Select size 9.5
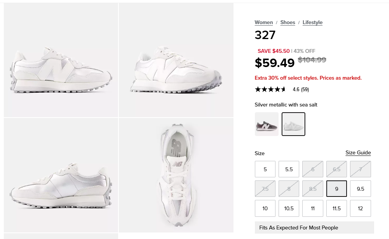The height and width of the screenshot is (239, 389). point(360,188)
